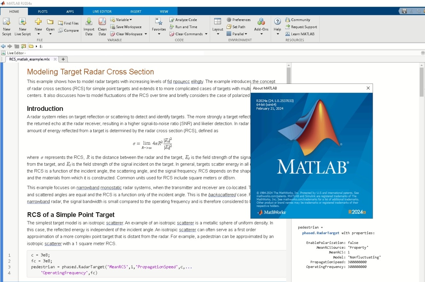Click the Browse for folder icon

coord(24,46)
